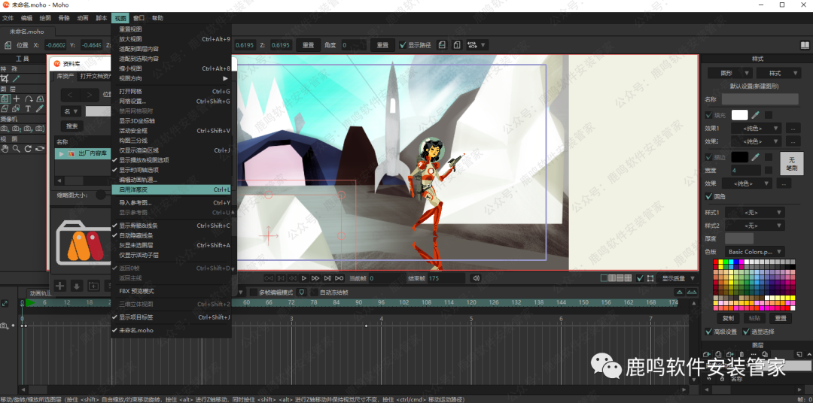Toggle the 显示路径 checkbox
The height and width of the screenshot is (403, 813).
click(x=403, y=45)
